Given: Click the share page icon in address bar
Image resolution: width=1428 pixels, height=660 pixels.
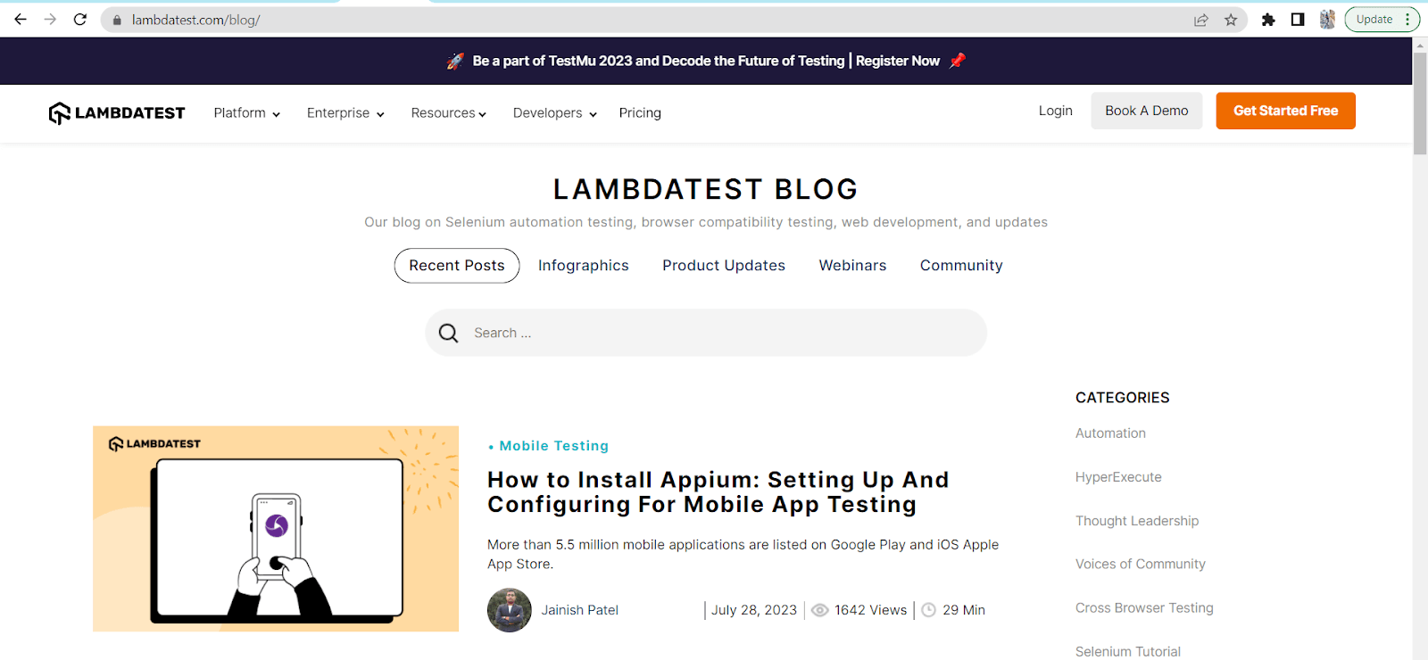Looking at the screenshot, I should [1201, 20].
